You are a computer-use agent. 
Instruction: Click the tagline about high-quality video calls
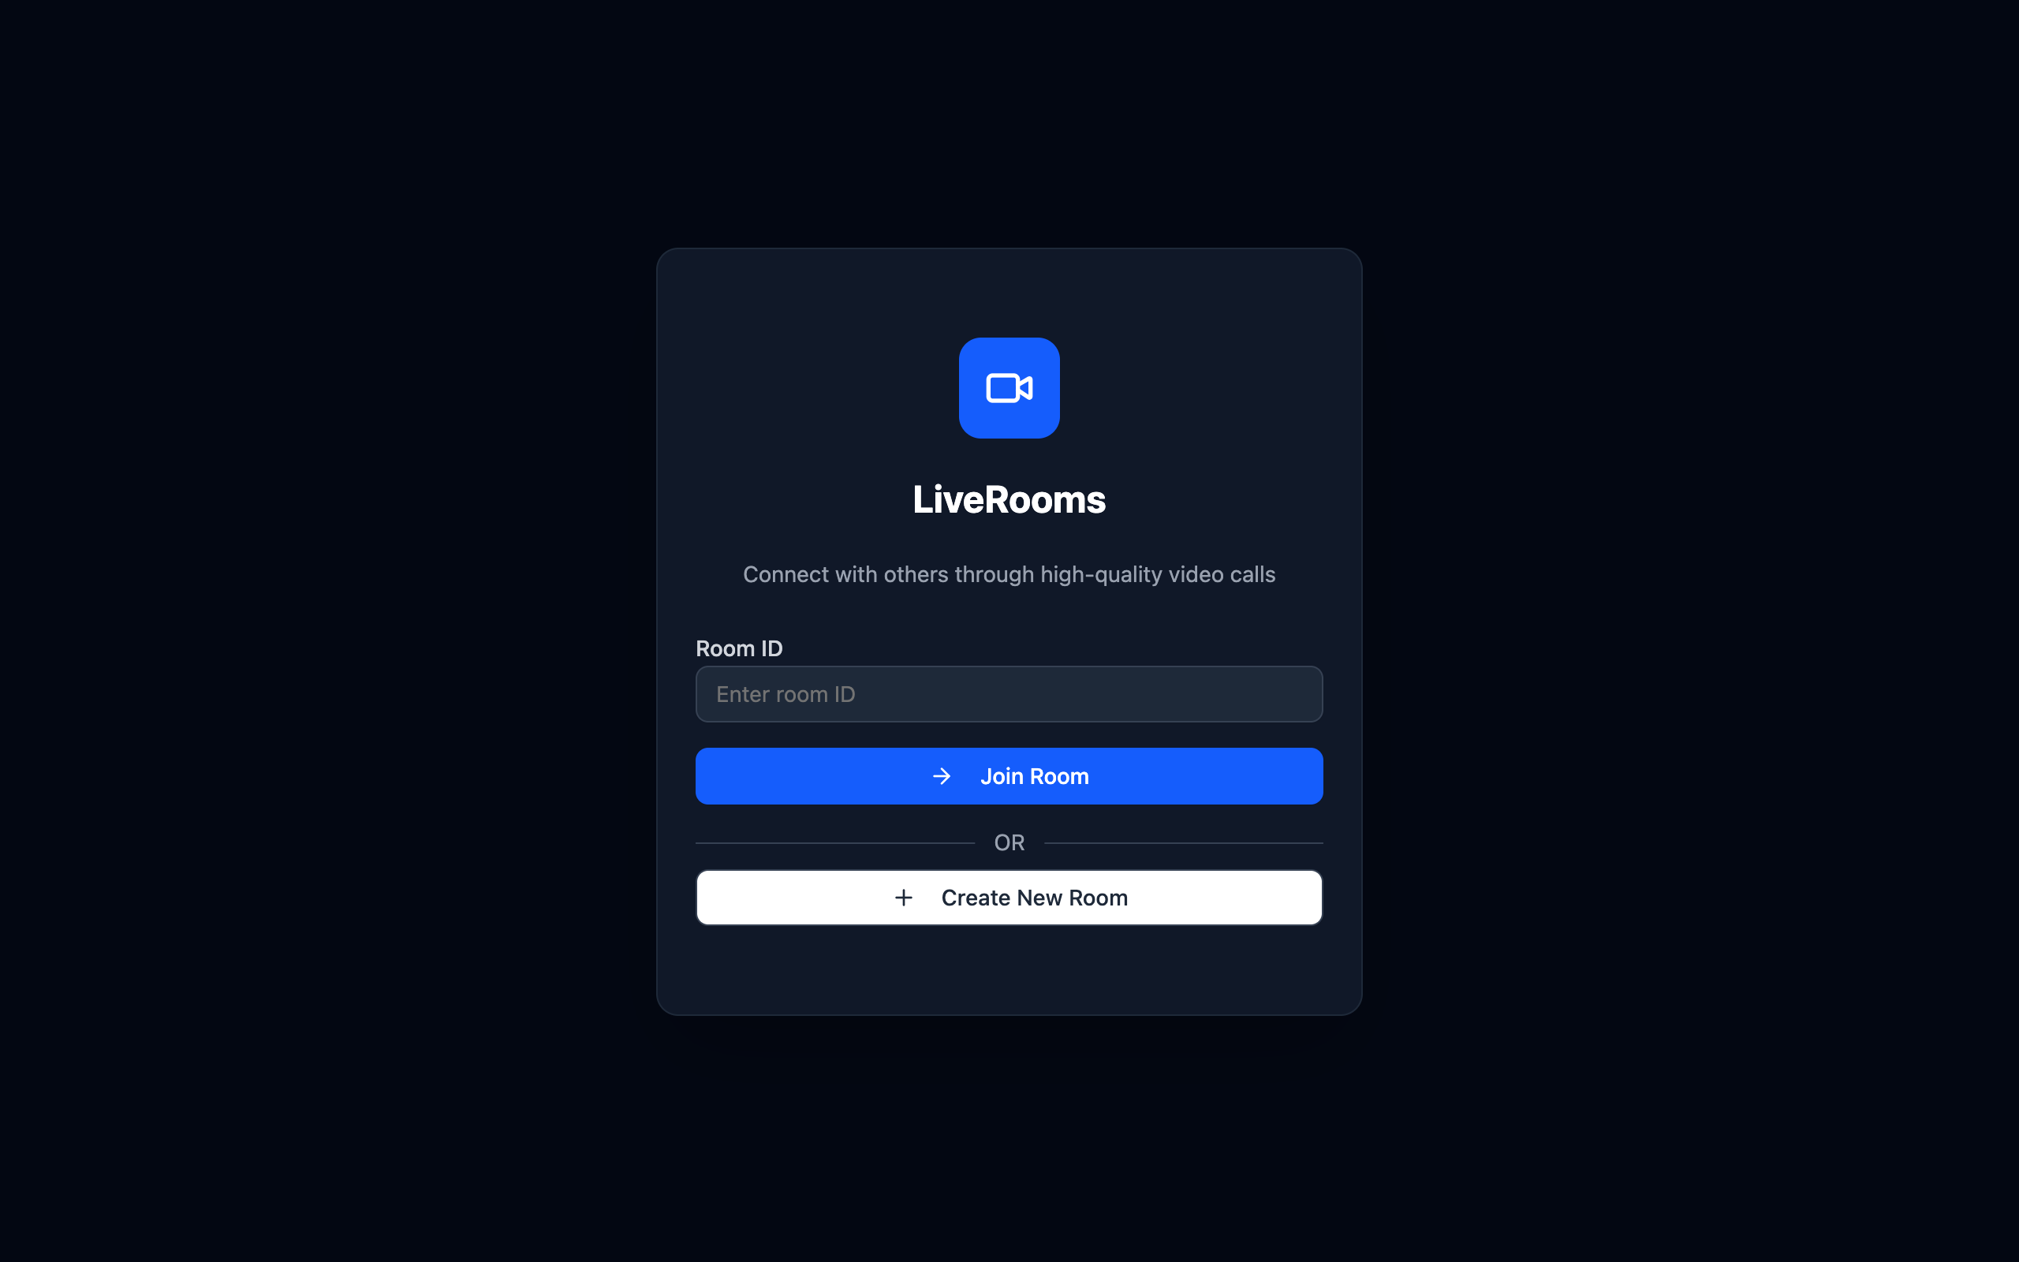pos(1009,574)
